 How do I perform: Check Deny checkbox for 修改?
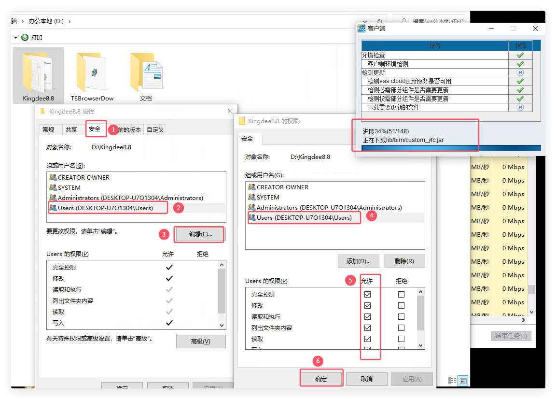click(401, 305)
